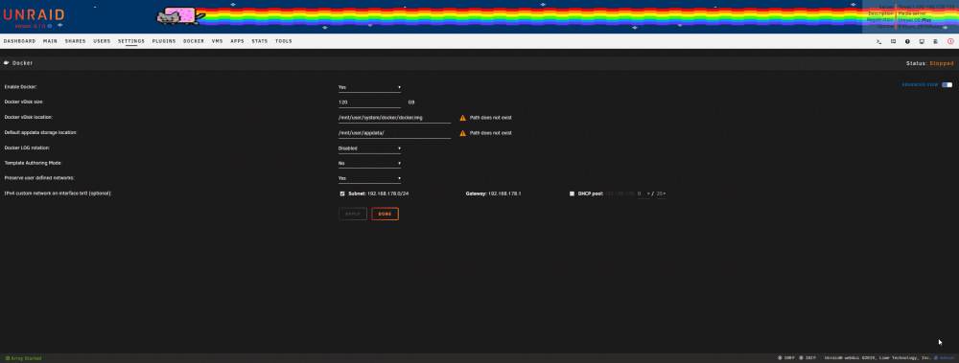Uncheck the Subnet 192.168.178.0/24 checkbox
The height and width of the screenshot is (363, 959).
click(x=342, y=193)
